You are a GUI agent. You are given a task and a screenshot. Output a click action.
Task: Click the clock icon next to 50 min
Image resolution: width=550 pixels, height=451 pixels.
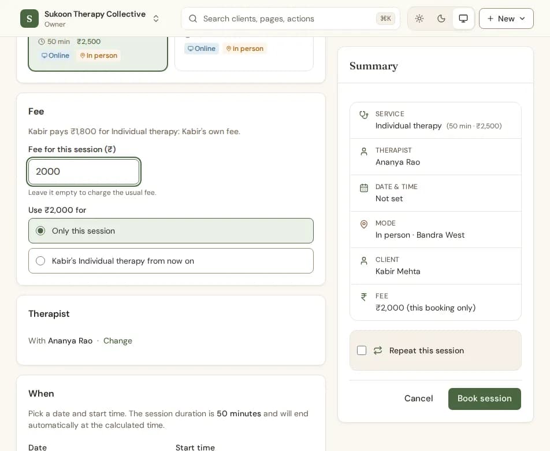point(42,42)
